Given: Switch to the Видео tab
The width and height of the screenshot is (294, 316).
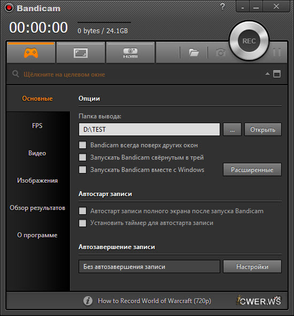Looking at the screenshot, I should (x=37, y=153).
